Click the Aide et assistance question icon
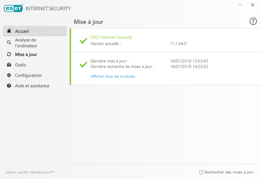 [9, 86]
